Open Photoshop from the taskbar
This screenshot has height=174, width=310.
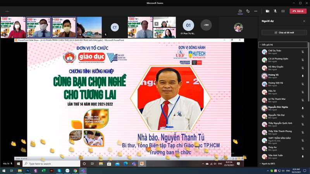tap(28, 171)
